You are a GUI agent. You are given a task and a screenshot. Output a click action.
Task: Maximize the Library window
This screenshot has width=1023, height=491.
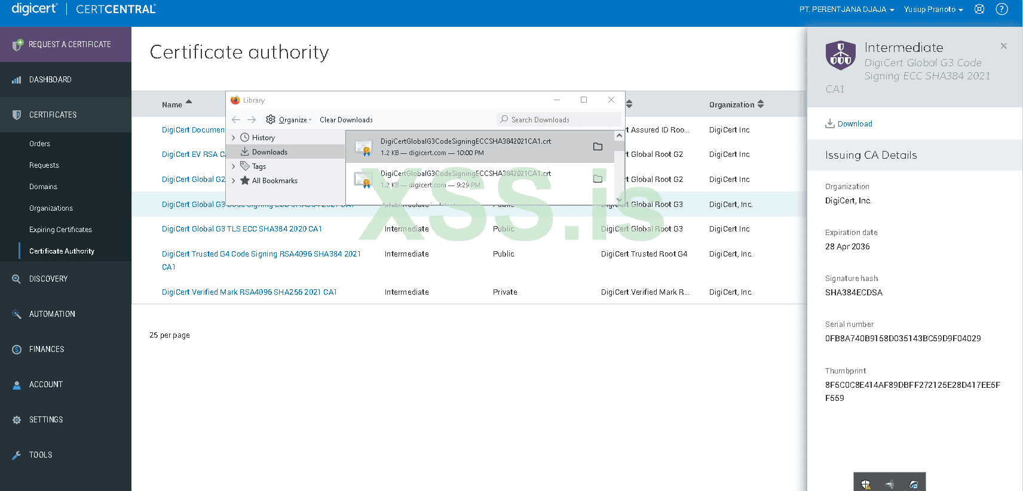click(x=584, y=100)
